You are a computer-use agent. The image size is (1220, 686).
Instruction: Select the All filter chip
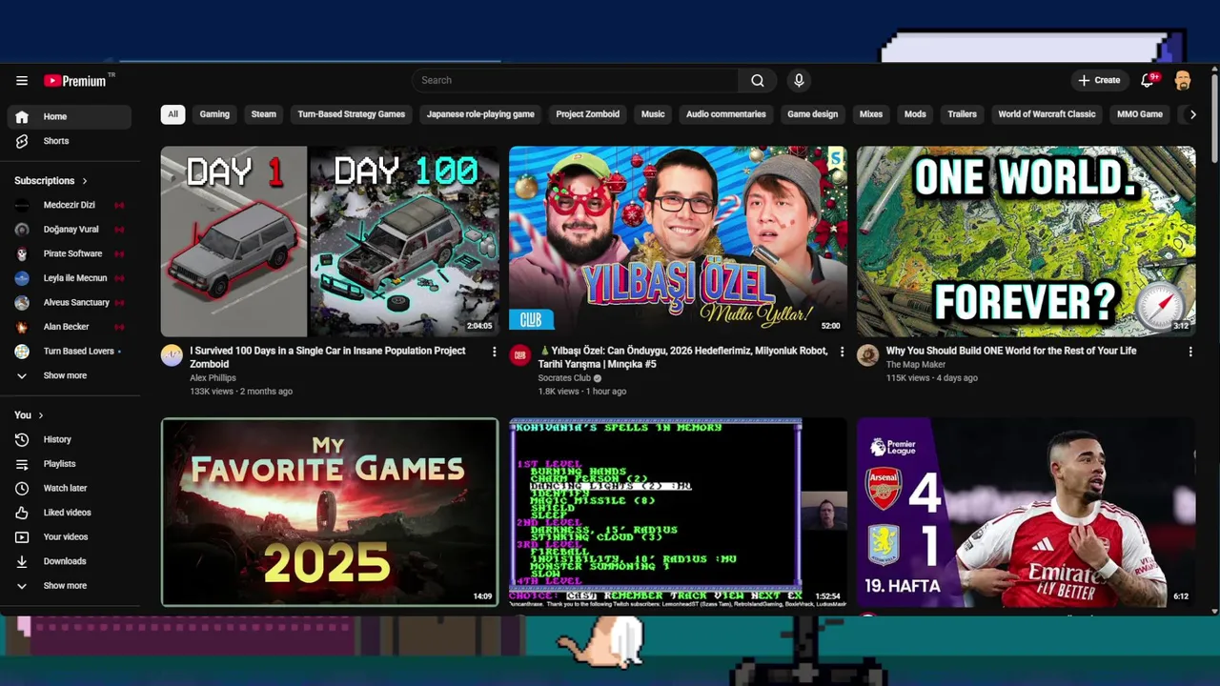(173, 114)
